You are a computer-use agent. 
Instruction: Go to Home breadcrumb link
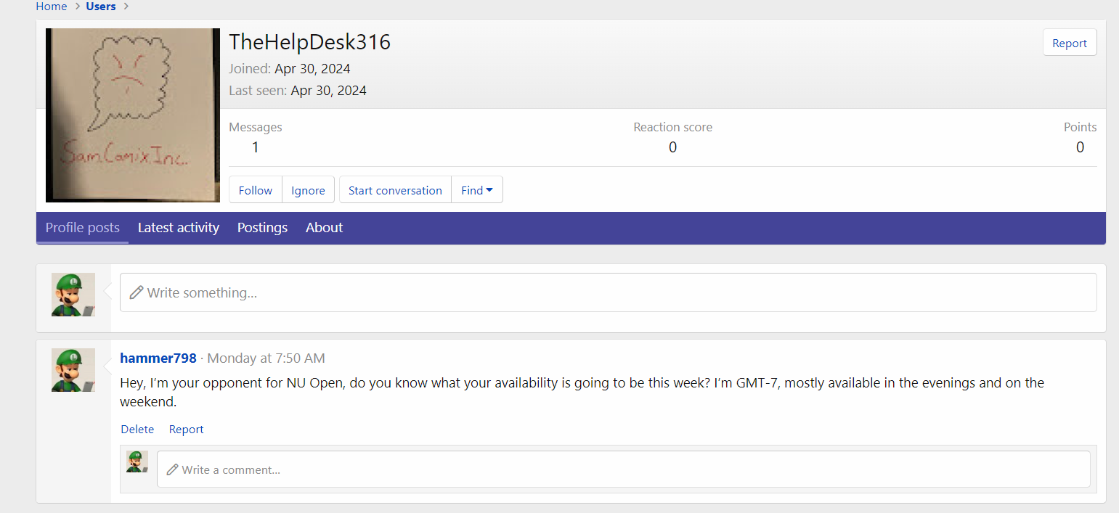coord(52,7)
